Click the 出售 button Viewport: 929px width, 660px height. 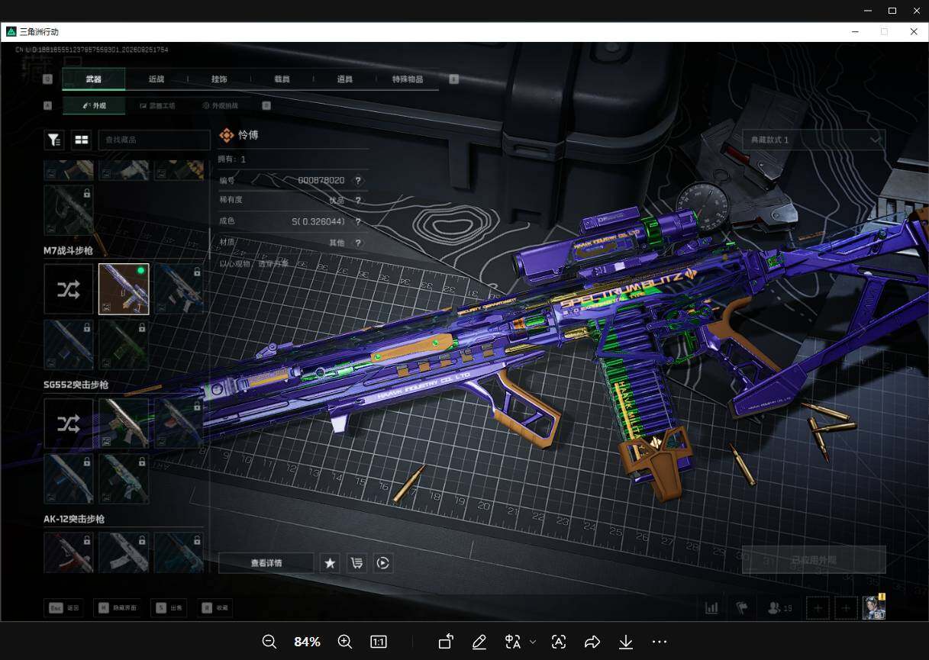(x=169, y=608)
